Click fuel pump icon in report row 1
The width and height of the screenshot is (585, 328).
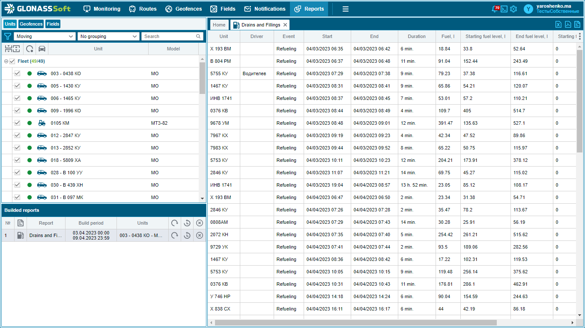point(21,235)
